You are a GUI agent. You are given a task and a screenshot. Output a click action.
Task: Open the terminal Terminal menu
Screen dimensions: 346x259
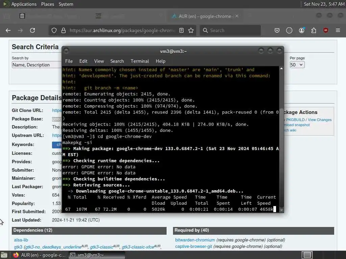pos(140,61)
